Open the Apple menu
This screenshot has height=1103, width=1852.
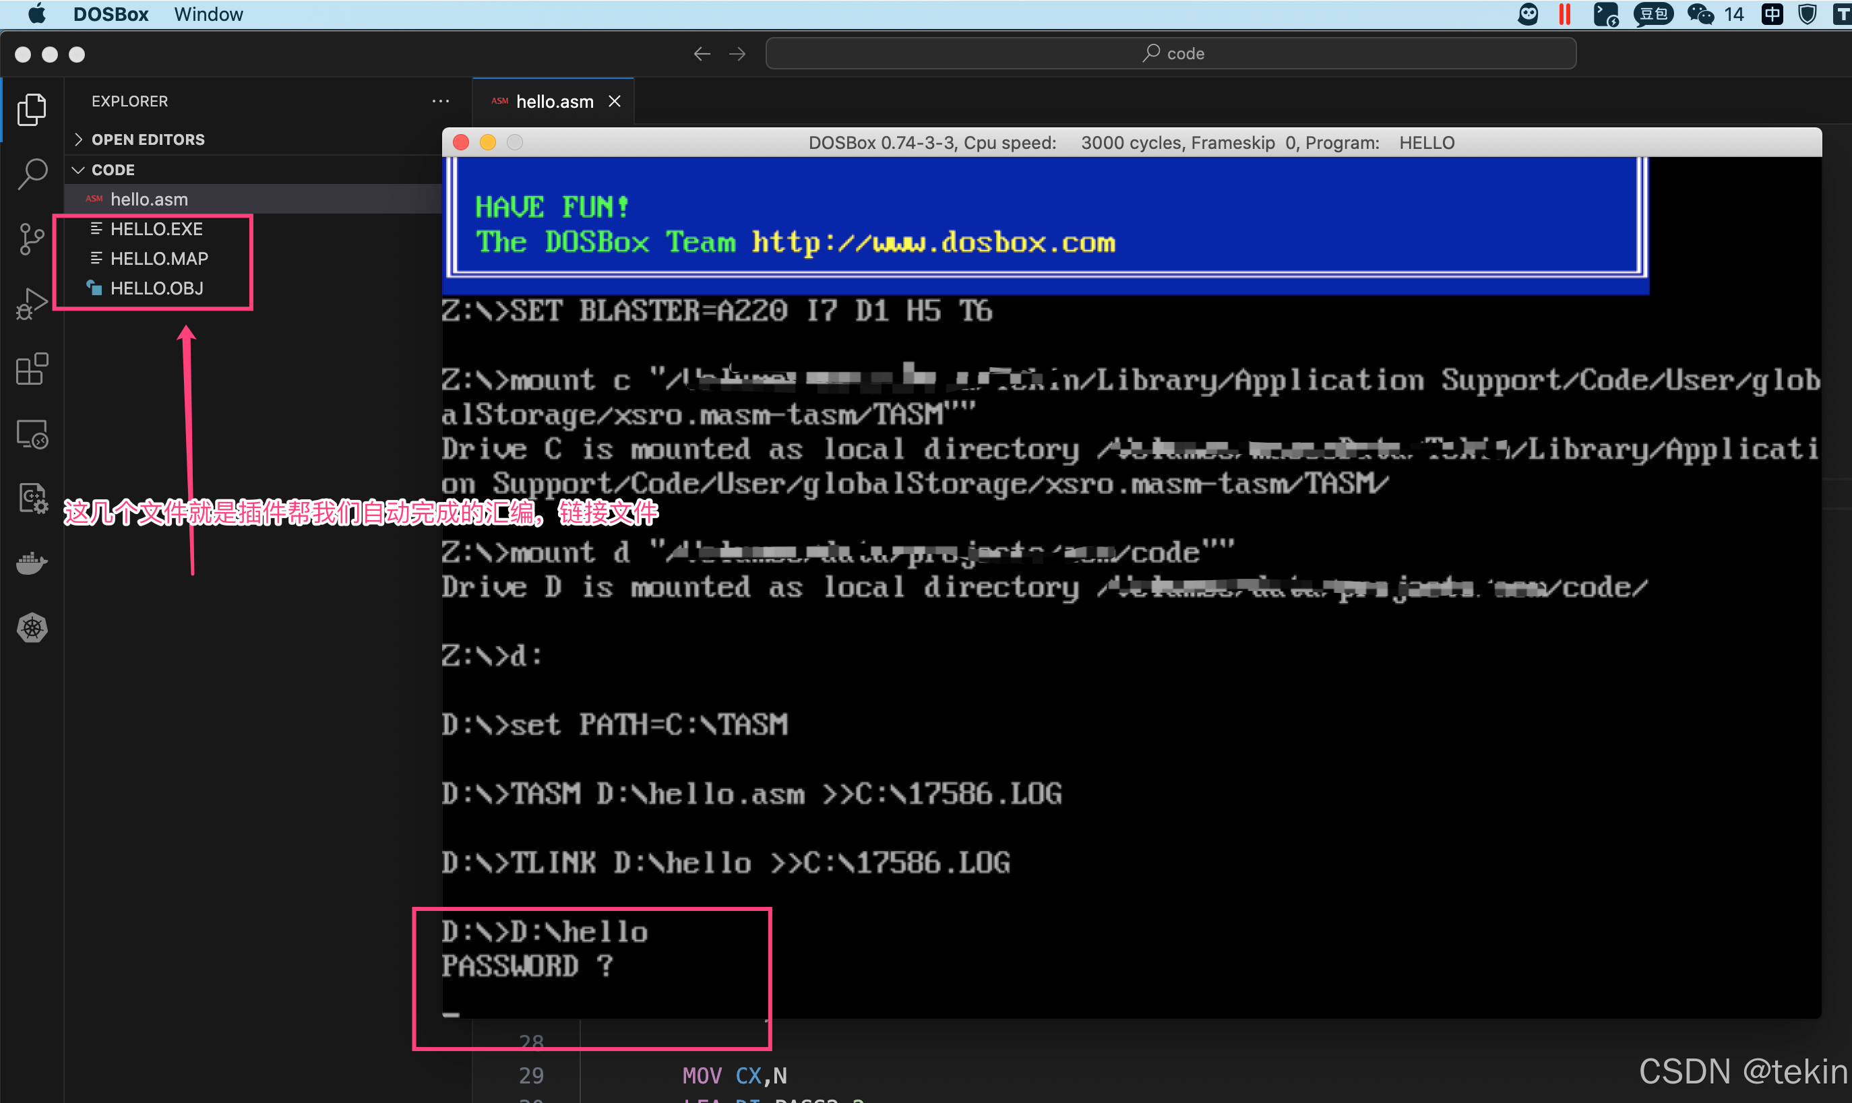coord(36,14)
